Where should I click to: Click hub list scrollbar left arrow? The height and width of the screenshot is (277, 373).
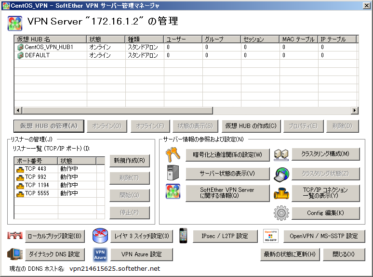(18, 111)
